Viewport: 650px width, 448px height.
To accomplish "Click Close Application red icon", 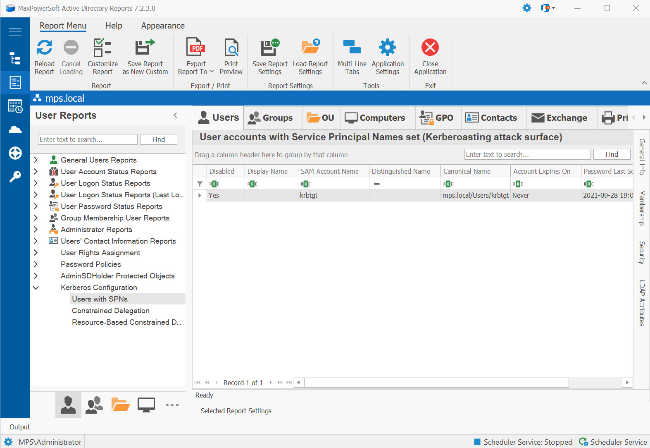I will pos(430,47).
